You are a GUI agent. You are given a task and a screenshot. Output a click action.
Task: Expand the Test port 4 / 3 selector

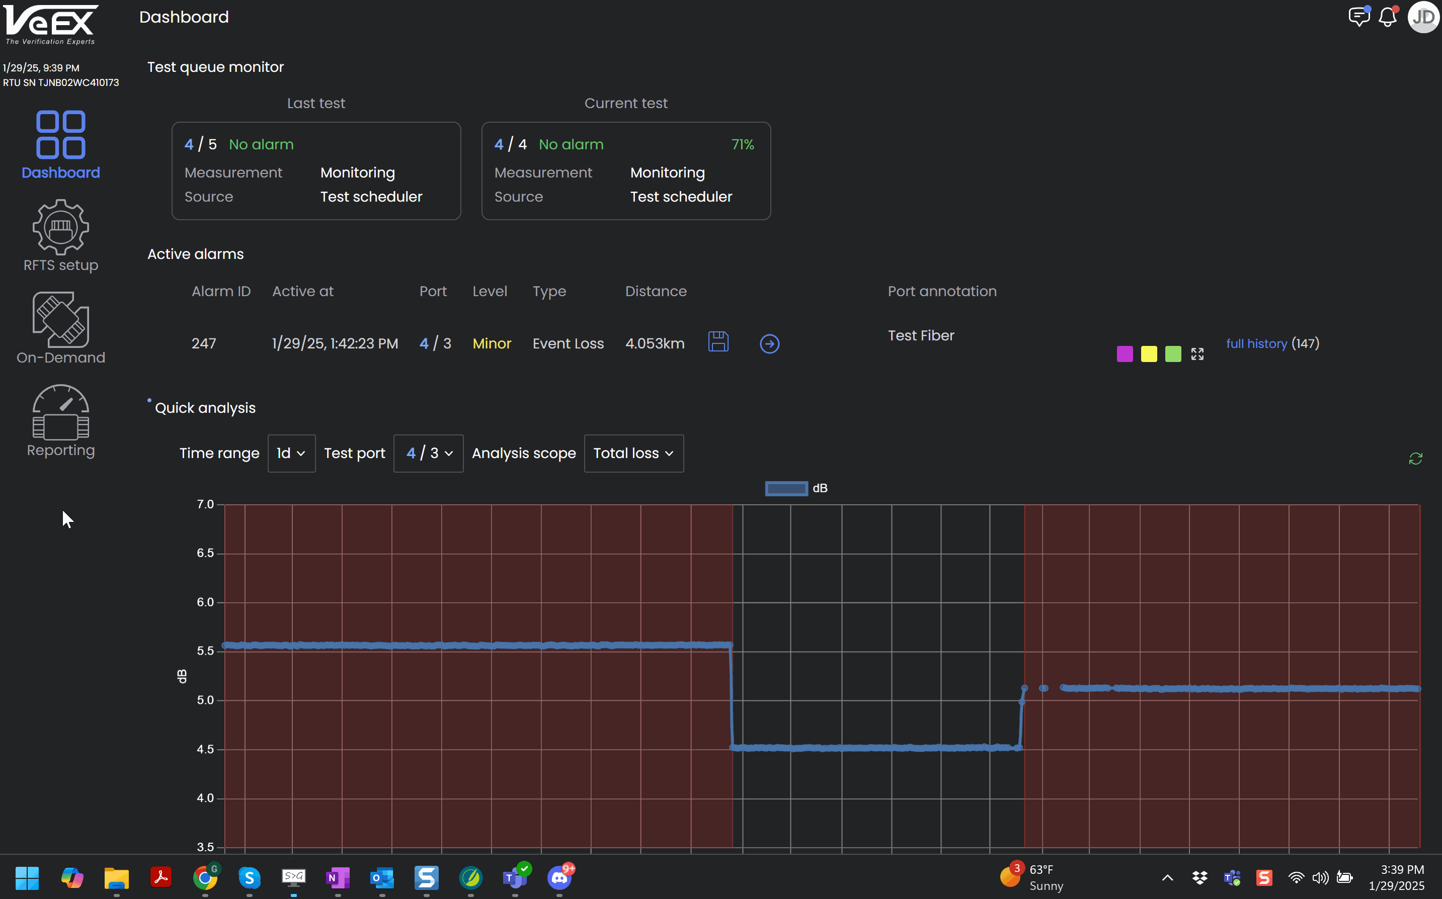(428, 454)
